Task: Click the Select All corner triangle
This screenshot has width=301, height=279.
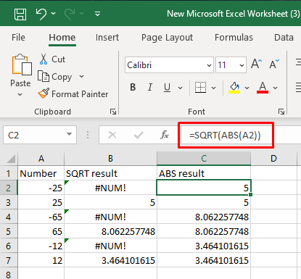Action: tap(11, 159)
